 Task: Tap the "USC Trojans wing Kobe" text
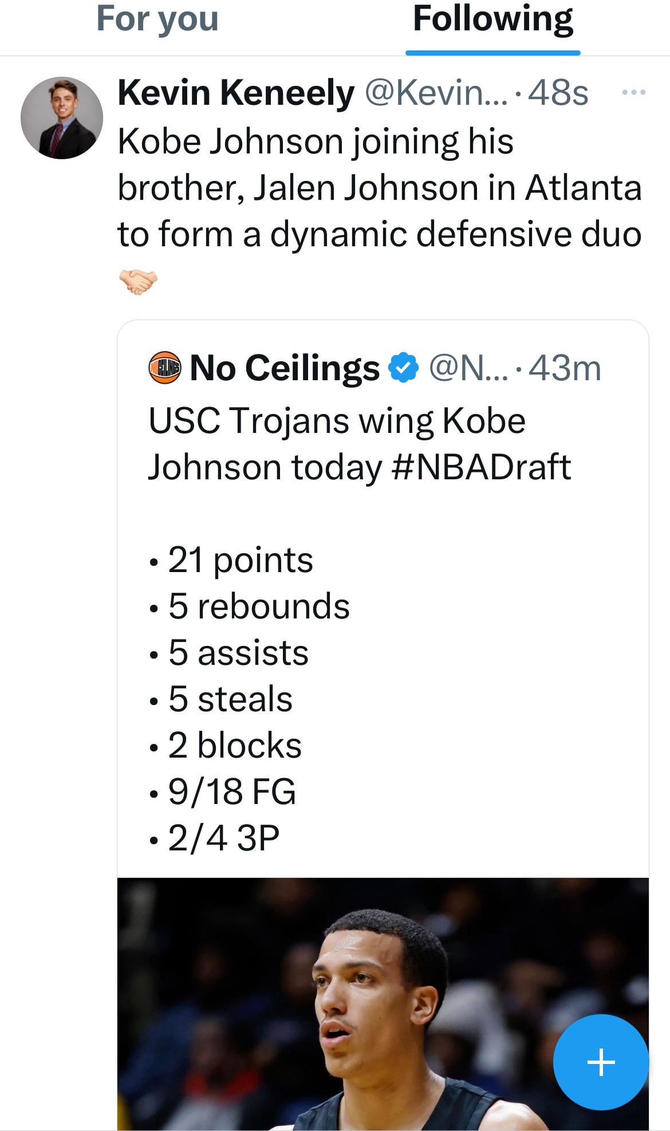point(337,421)
